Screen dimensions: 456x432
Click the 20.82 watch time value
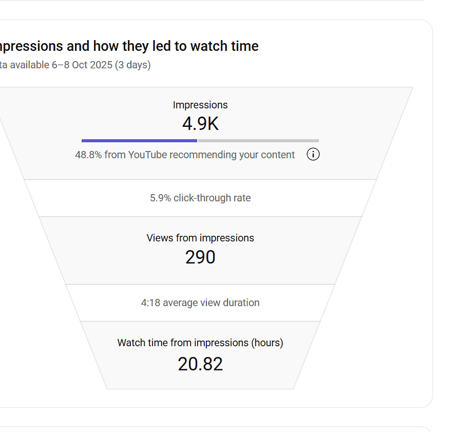(x=200, y=364)
